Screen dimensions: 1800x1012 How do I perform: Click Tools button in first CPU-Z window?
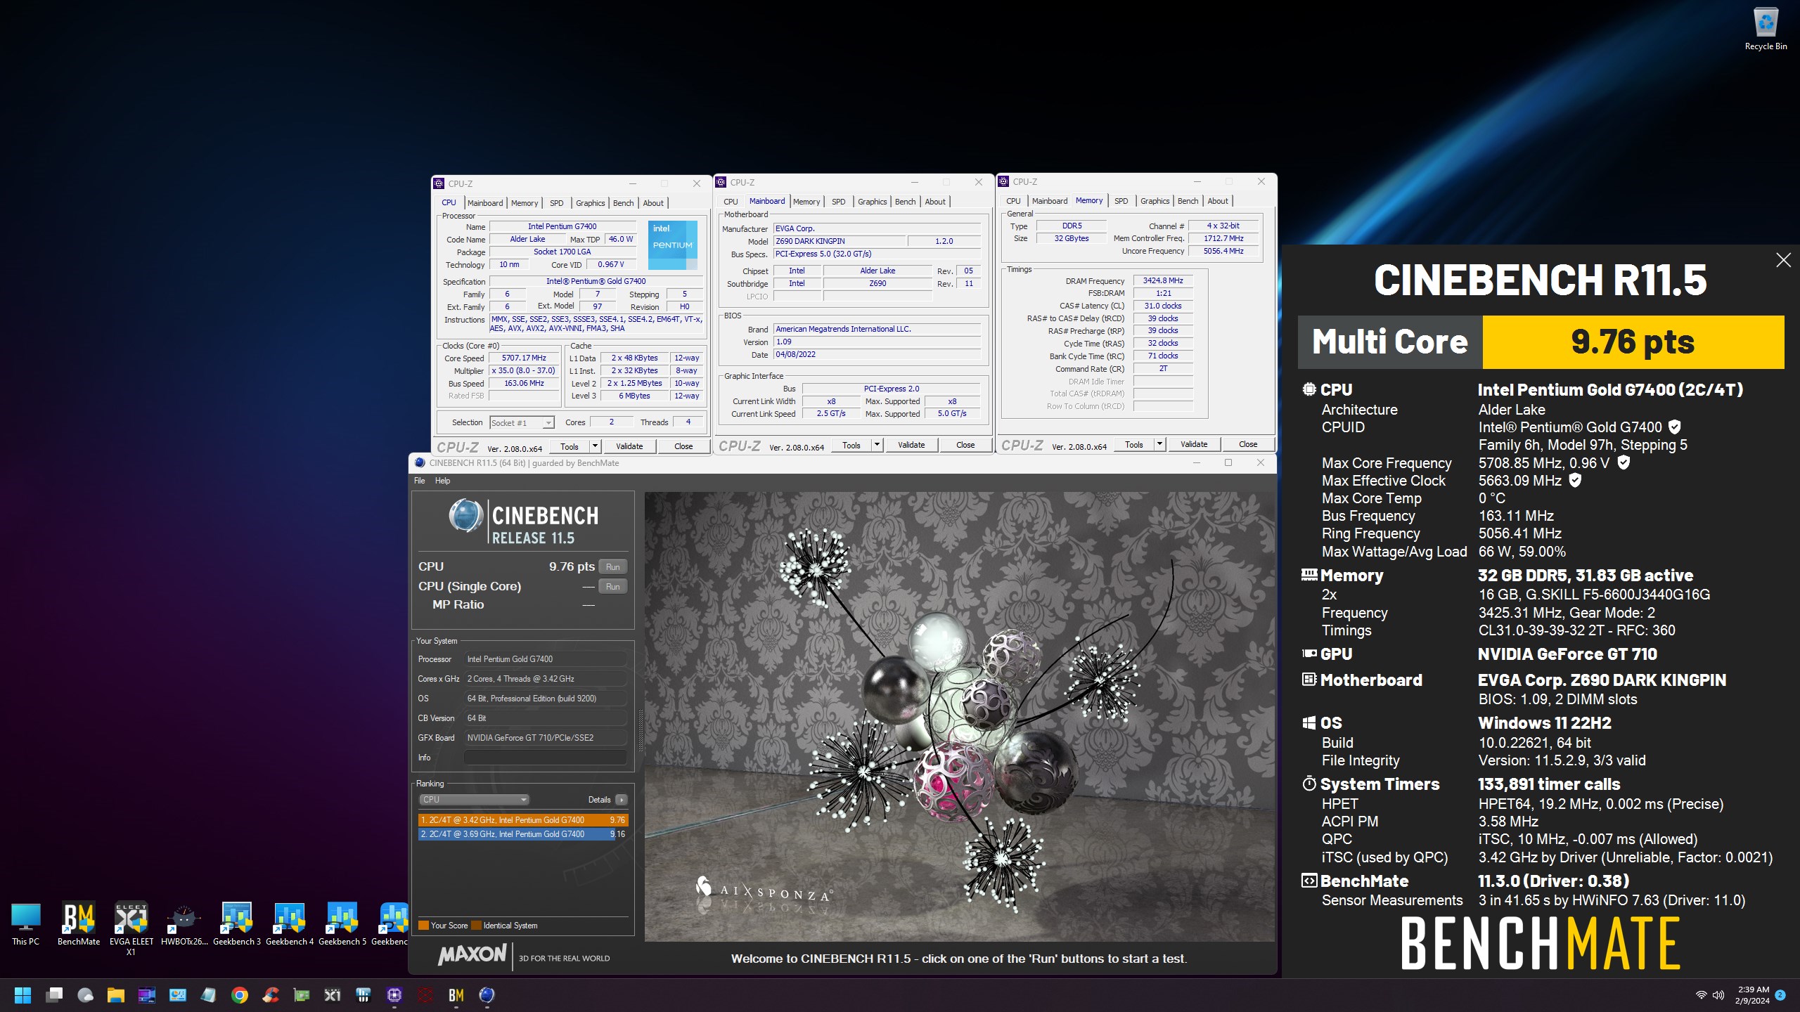(x=570, y=446)
